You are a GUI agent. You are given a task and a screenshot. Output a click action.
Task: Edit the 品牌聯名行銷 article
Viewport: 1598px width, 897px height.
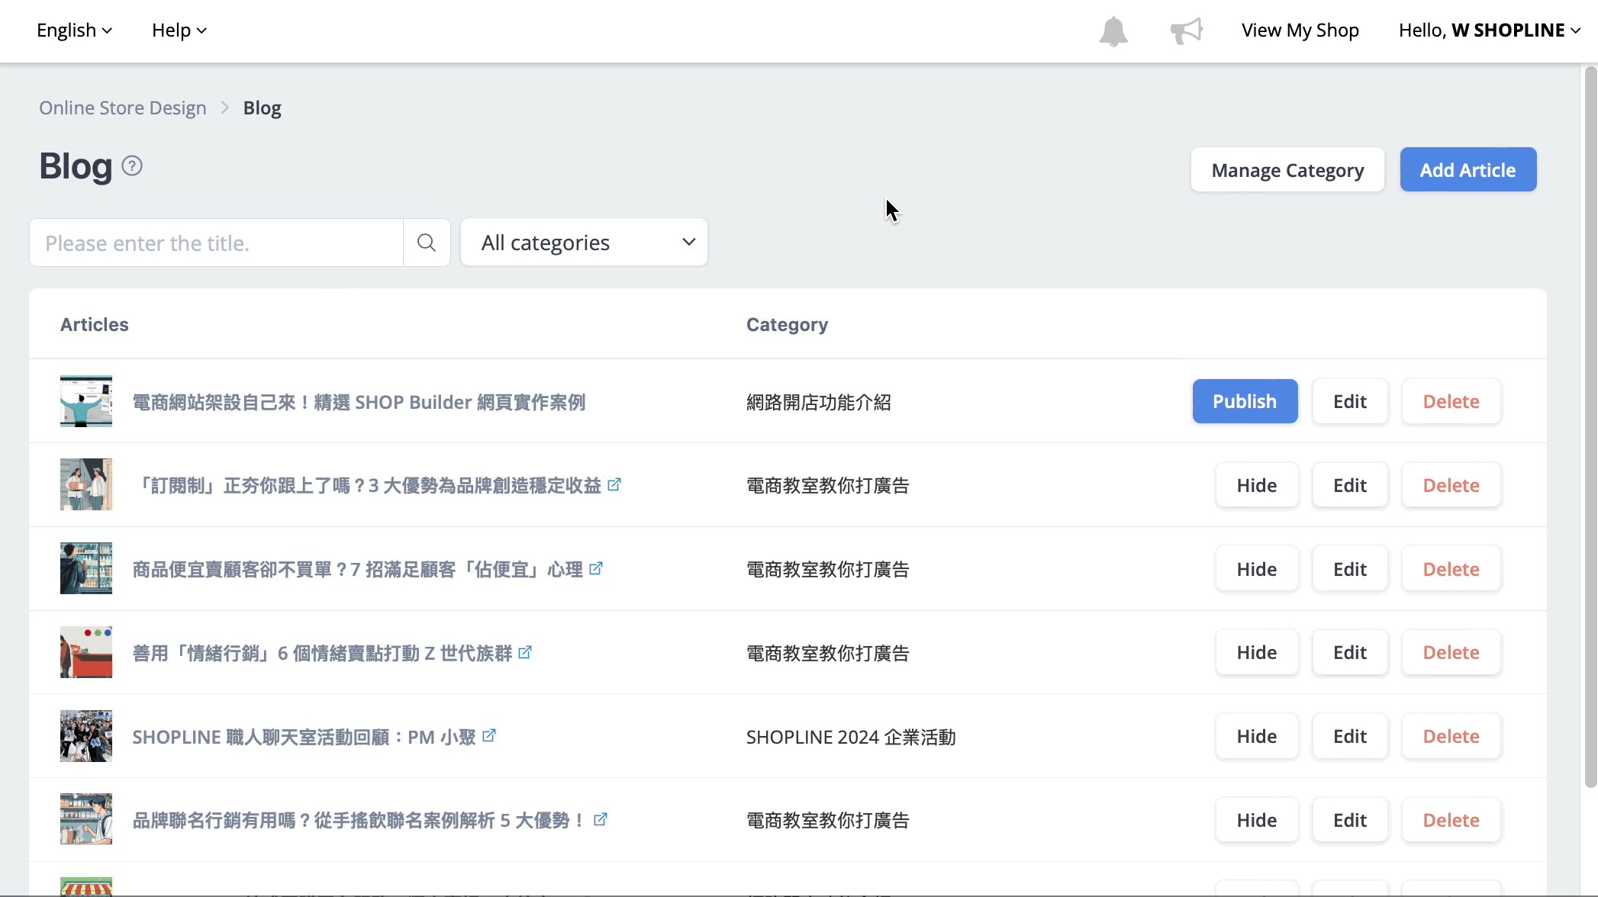(1350, 820)
